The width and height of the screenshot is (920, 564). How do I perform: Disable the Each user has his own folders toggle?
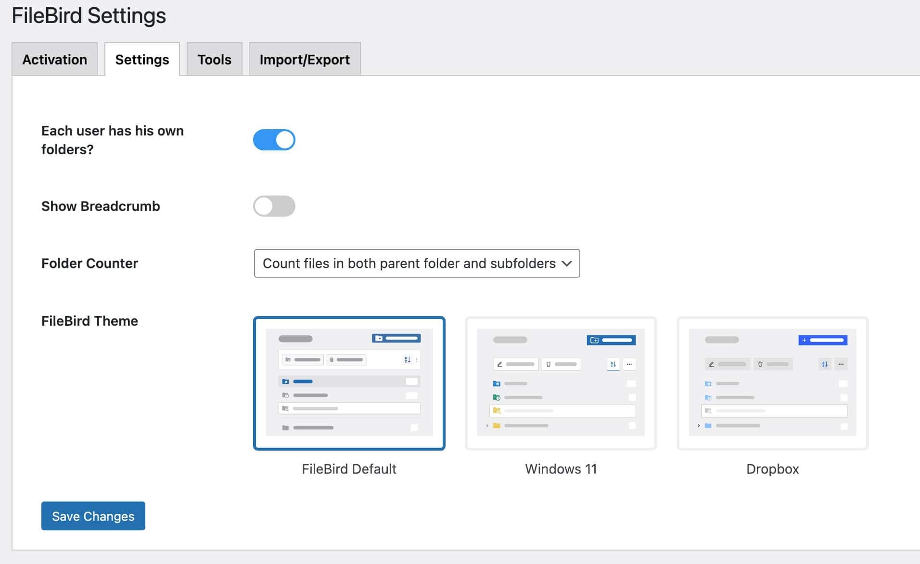[274, 140]
